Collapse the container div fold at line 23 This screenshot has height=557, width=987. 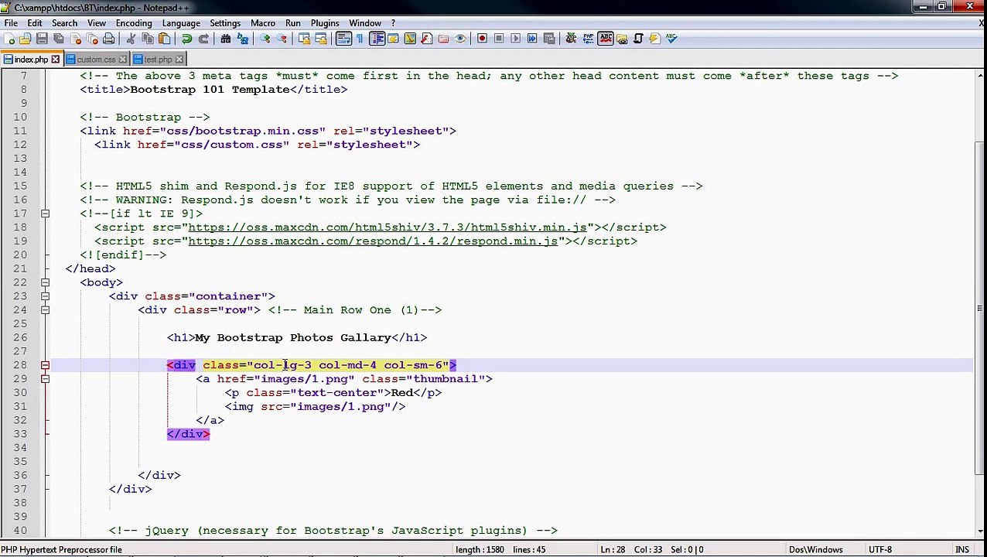(x=45, y=296)
